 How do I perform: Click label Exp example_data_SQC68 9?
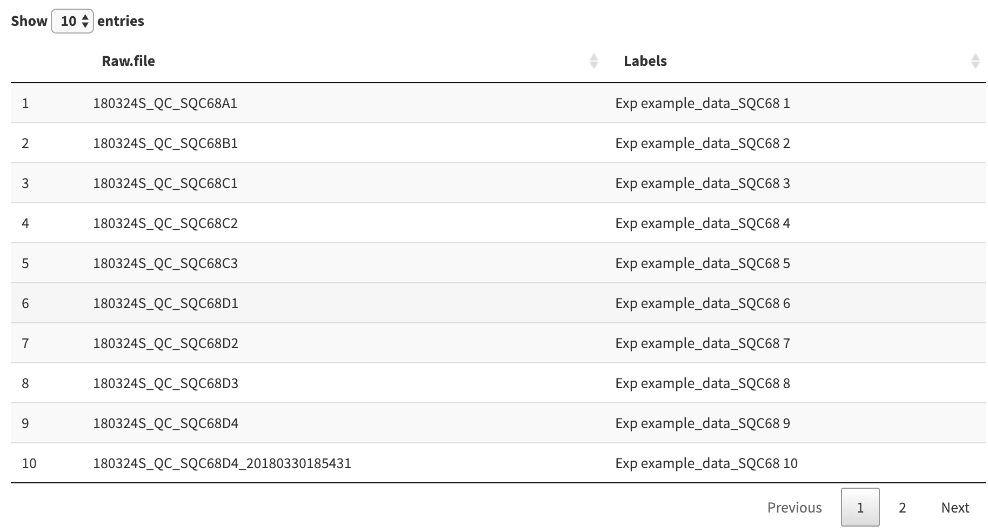703,423
